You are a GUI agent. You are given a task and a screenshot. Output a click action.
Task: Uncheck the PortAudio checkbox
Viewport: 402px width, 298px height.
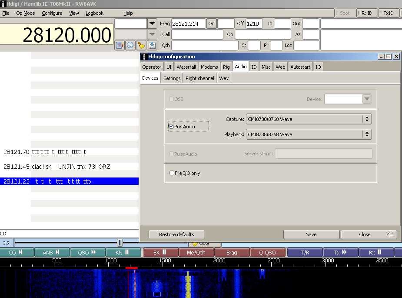click(x=172, y=127)
